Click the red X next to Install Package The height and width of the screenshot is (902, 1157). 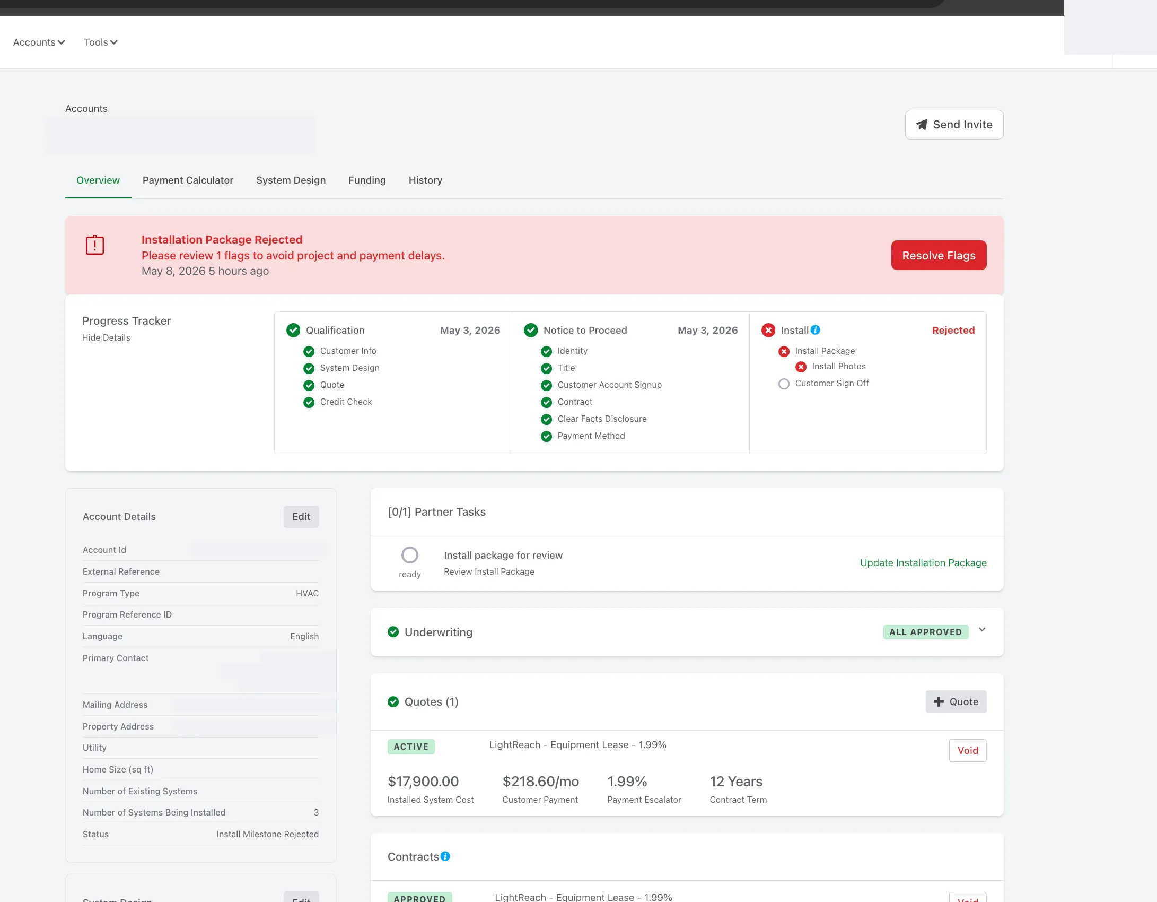click(x=784, y=351)
